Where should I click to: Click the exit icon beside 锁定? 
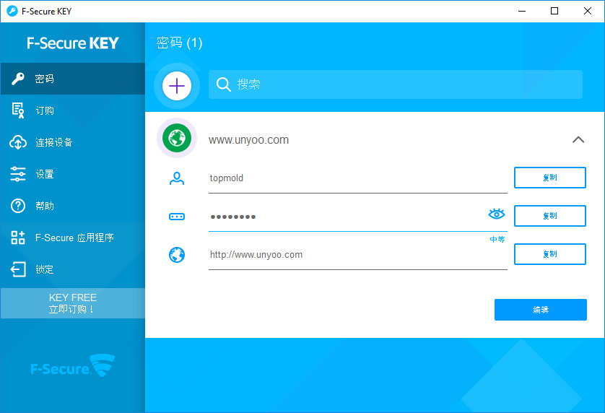point(18,269)
